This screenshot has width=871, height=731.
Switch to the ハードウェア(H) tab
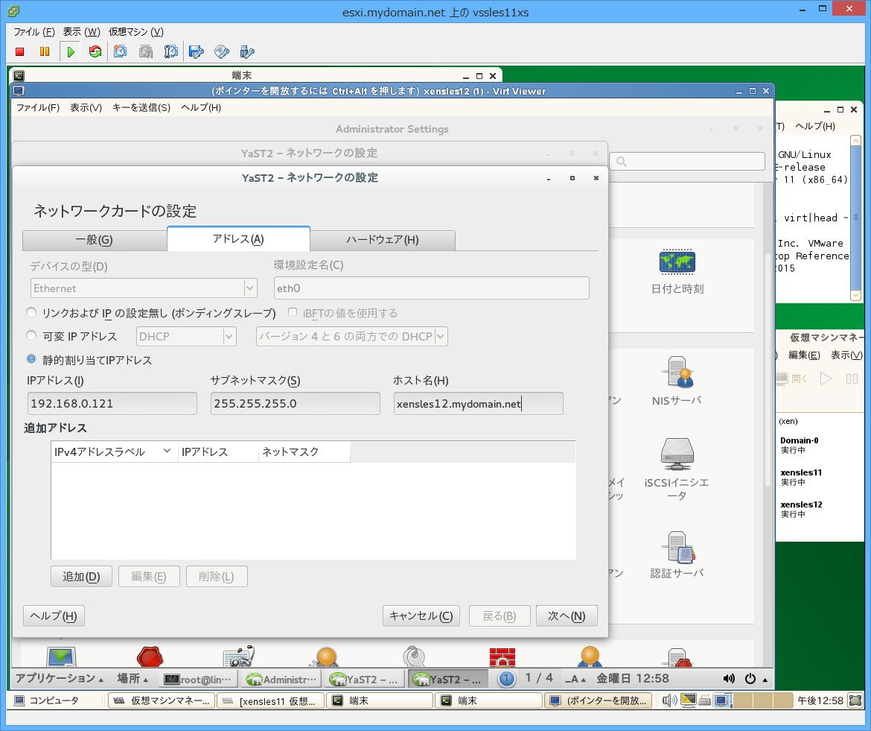383,240
